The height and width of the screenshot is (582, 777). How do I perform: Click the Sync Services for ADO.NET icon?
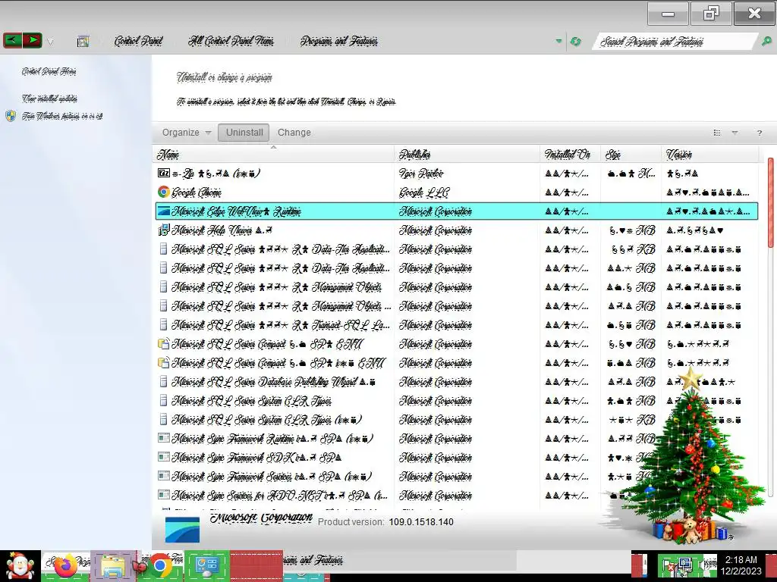tap(164, 495)
